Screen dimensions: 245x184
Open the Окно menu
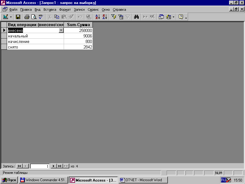(x=106, y=10)
